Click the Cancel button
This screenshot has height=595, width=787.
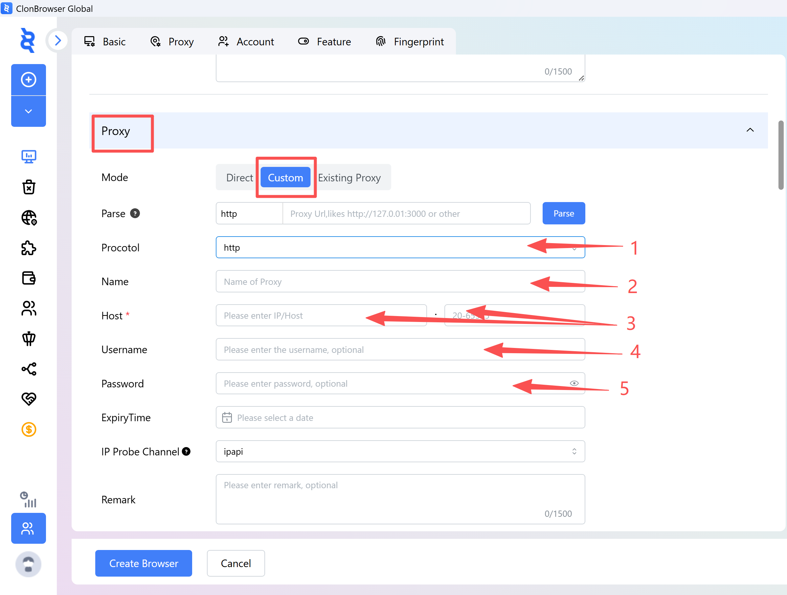(236, 563)
